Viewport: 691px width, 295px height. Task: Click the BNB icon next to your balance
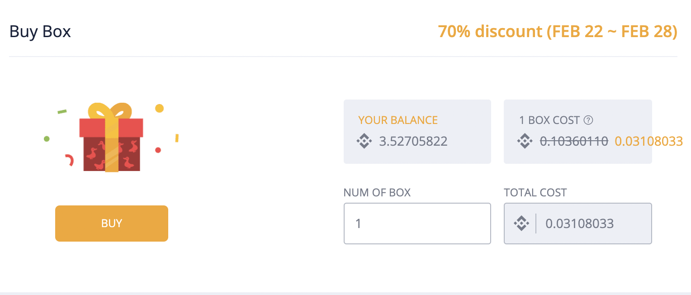tap(364, 141)
